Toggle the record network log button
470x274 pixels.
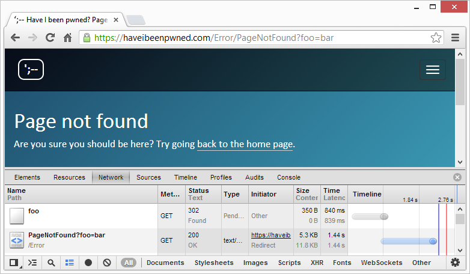click(88, 263)
